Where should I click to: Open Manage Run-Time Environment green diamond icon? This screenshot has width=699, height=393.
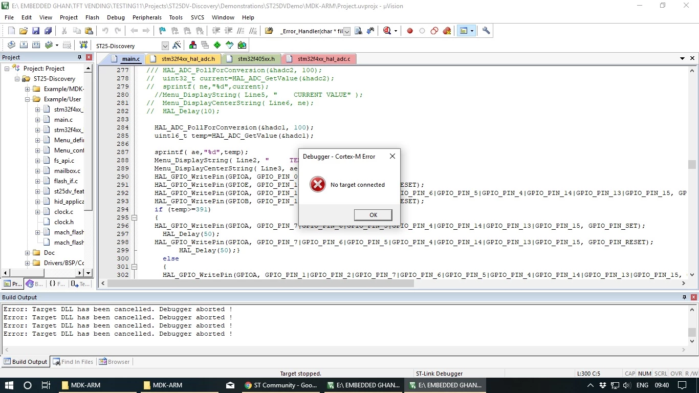[217, 45]
